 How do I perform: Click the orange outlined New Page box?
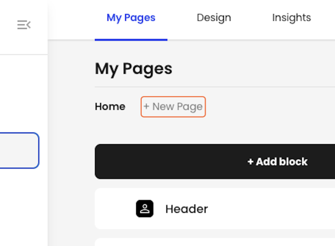click(173, 107)
